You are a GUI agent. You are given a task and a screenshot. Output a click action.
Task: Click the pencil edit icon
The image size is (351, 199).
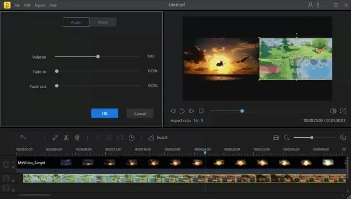point(55,137)
